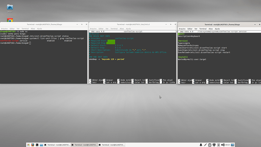This screenshot has width=261, height=147.
Task: Open the Ajuda menu in the left terminal
Action: (x=39, y=29)
